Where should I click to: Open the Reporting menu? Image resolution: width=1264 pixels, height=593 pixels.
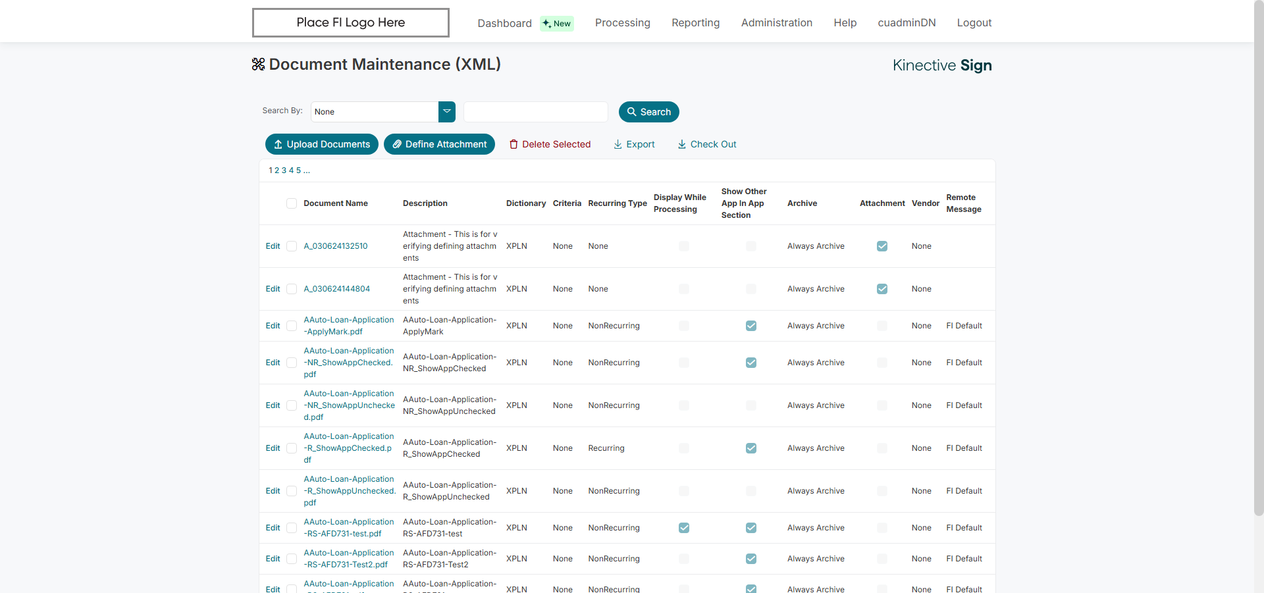[x=695, y=23]
